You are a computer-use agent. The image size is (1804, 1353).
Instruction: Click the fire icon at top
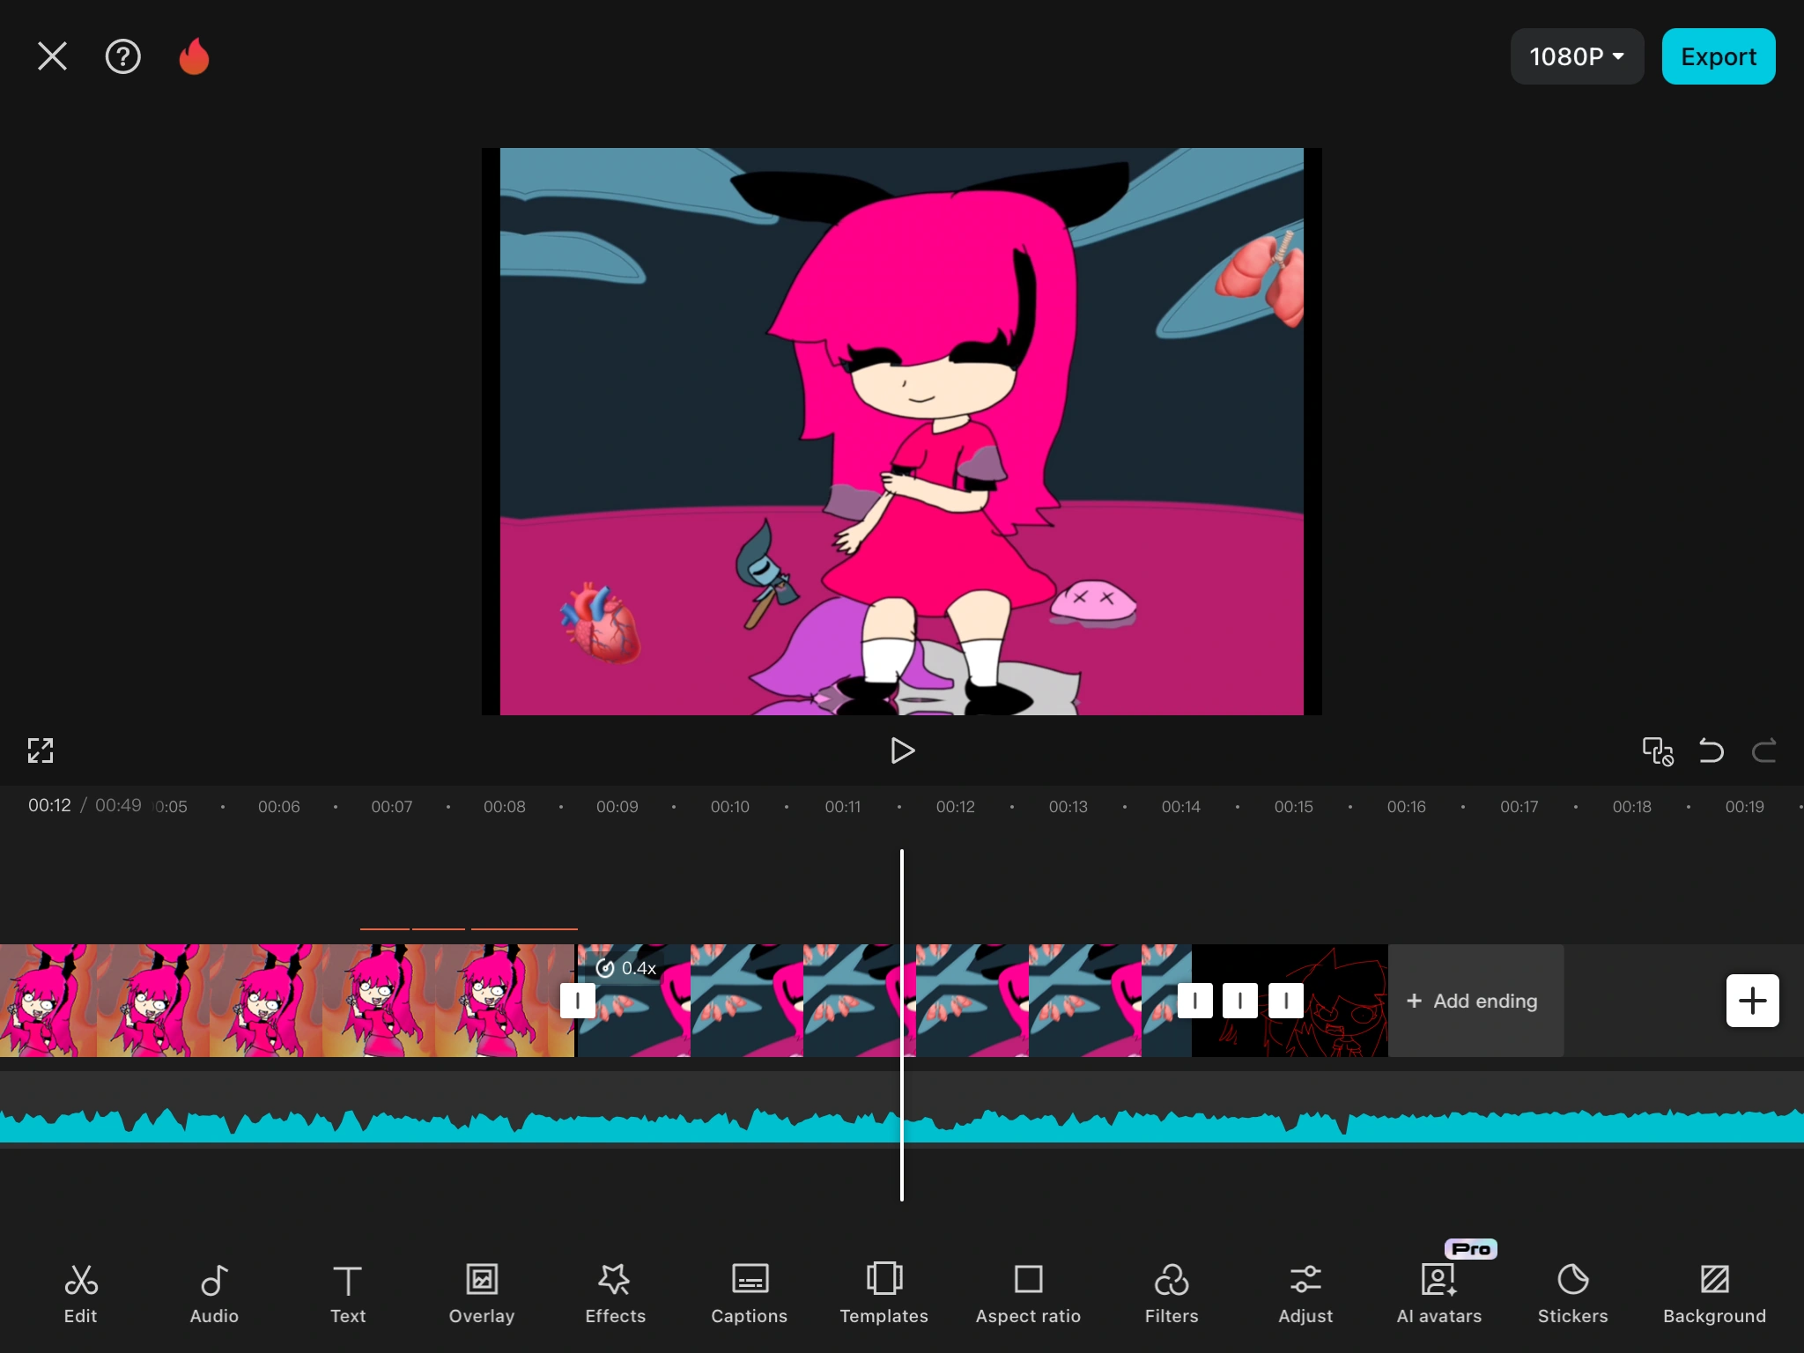pyautogui.click(x=194, y=56)
